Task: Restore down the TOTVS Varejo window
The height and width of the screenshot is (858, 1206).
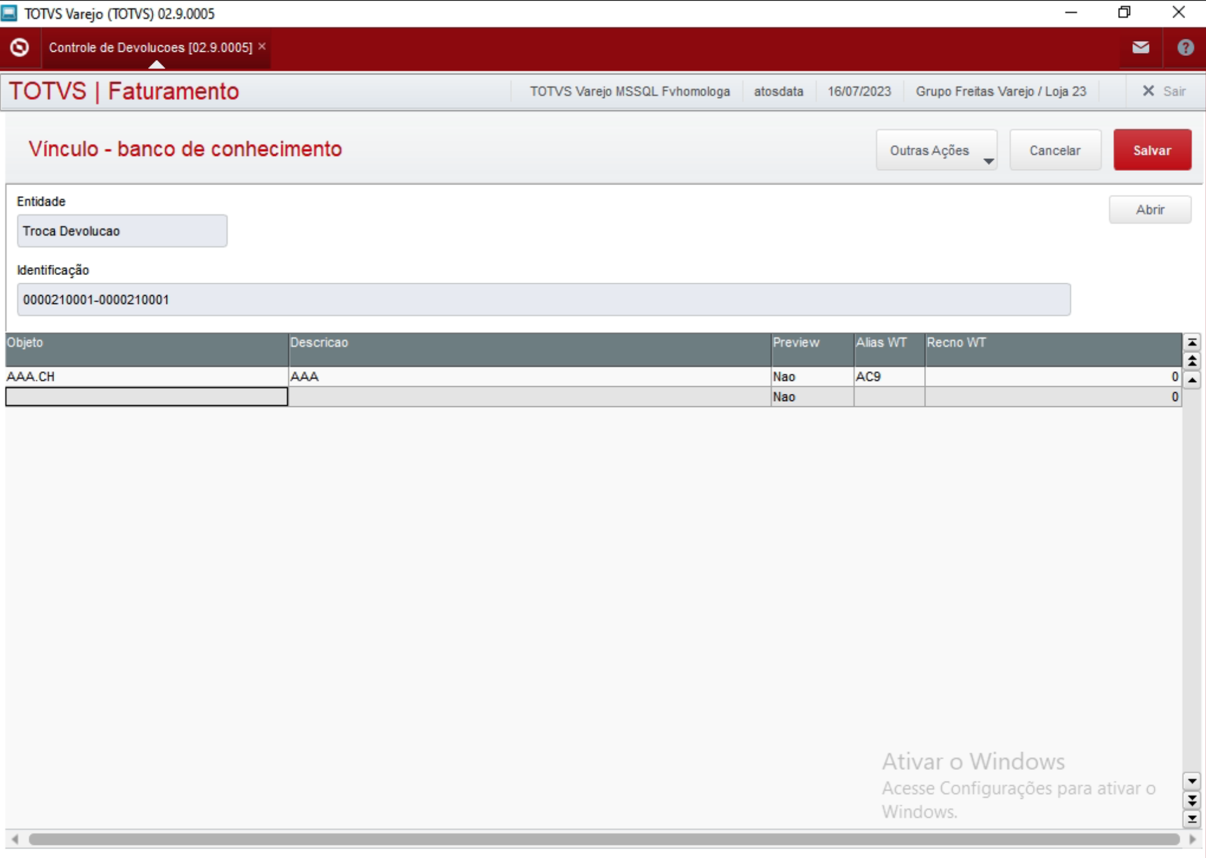Action: [1124, 12]
